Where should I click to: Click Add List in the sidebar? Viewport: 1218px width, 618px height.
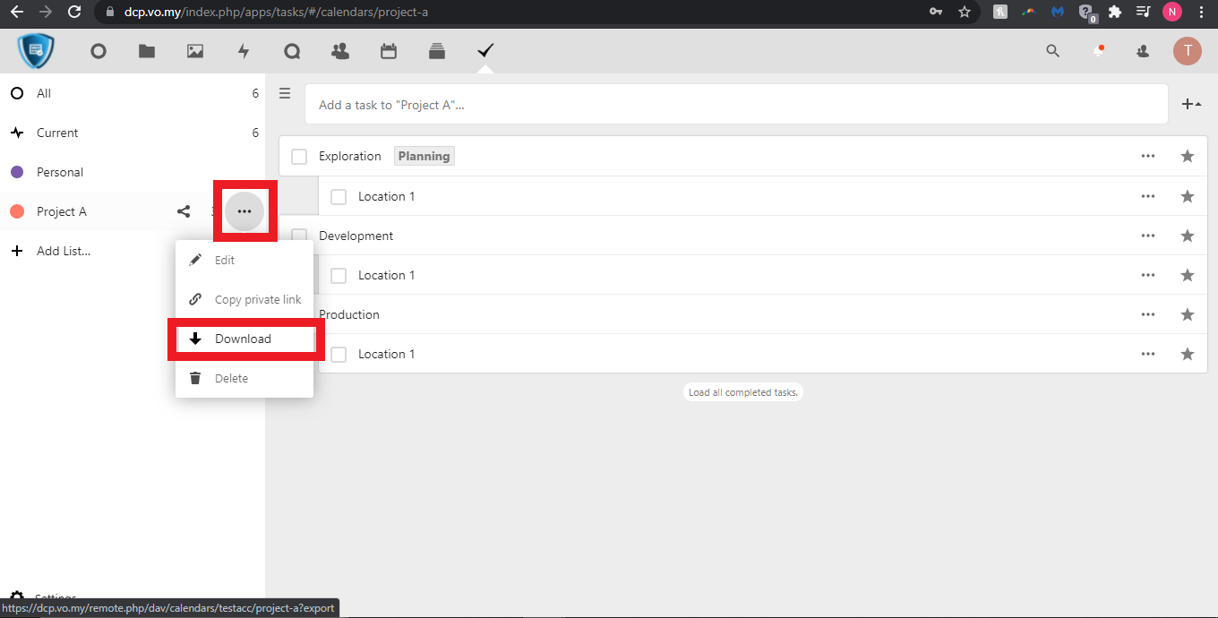click(x=63, y=251)
